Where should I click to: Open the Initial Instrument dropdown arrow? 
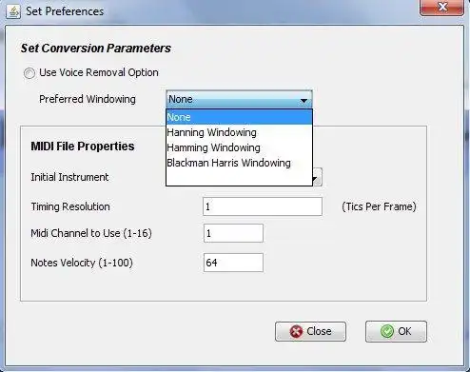(x=317, y=177)
